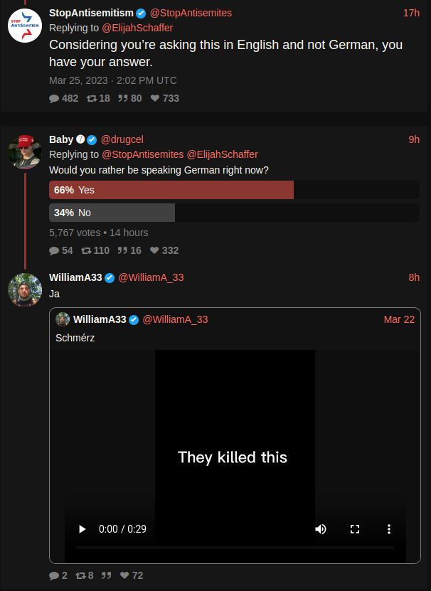Retweet WilliamA33's "Ja" tweet

click(80, 575)
